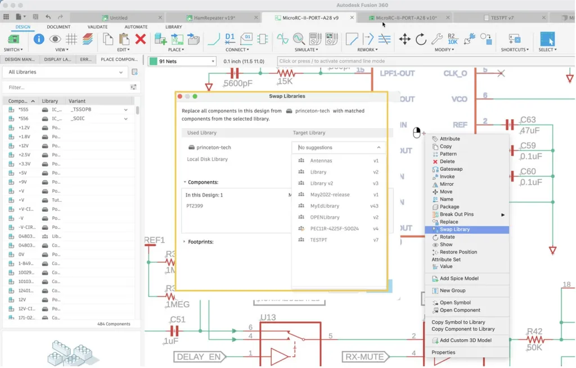Select PT2399 in the Components list
The width and height of the screenshot is (576, 368).
pyautogui.click(x=195, y=206)
